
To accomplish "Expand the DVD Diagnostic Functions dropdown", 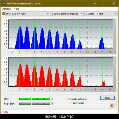I will pyautogui.click(x=67, y=14).
